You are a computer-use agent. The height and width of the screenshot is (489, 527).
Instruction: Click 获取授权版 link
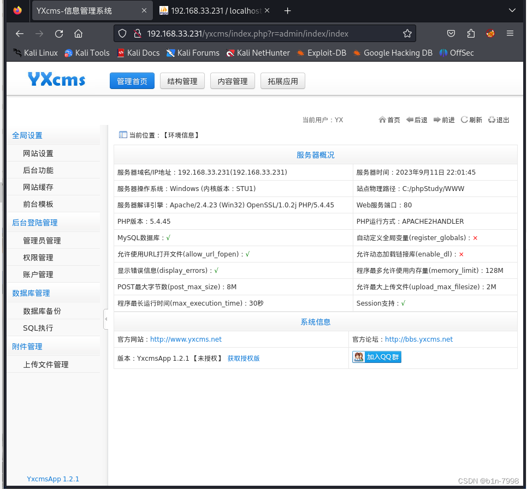(244, 359)
